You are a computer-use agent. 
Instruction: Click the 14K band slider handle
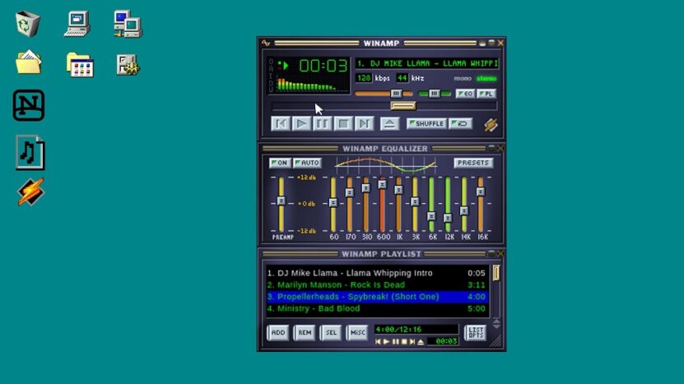464,211
